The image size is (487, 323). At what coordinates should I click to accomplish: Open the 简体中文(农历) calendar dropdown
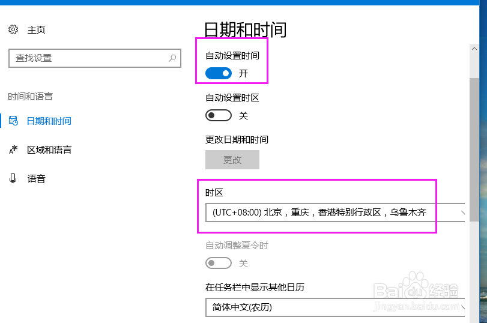tap(335, 307)
